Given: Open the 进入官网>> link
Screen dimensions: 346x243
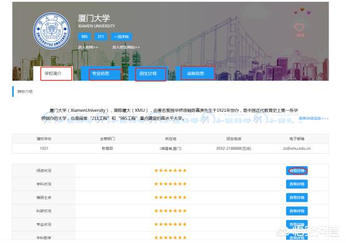Looking at the screenshot, I should click(x=88, y=47).
